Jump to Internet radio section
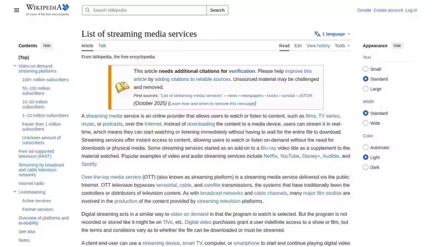 [31, 184]
